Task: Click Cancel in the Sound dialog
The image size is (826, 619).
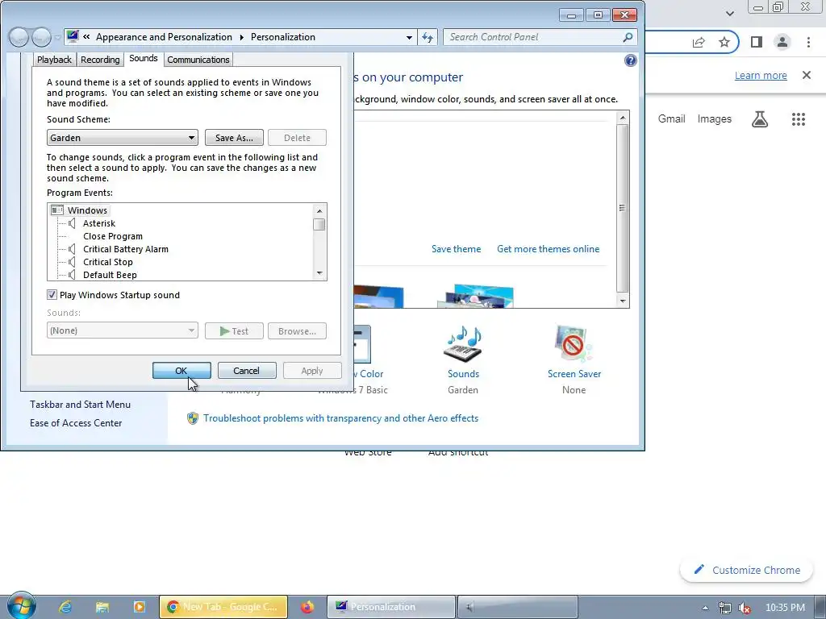Action: coord(247,371)
